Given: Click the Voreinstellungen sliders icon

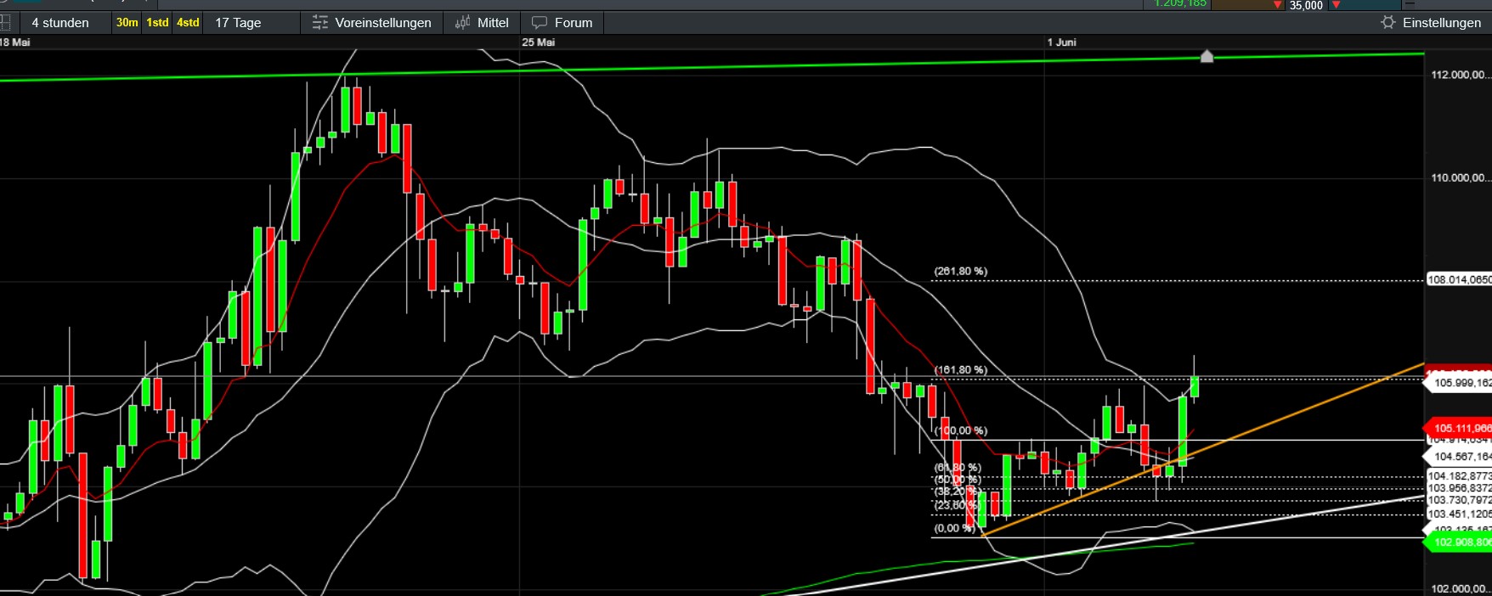Looking at the screenshot, I should pyautogui.click(x=320, y=23).
